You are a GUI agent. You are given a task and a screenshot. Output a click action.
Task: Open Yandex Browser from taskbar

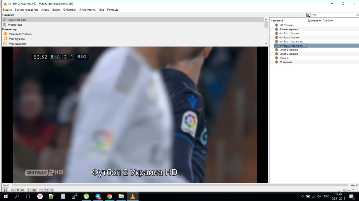(40, 197)
